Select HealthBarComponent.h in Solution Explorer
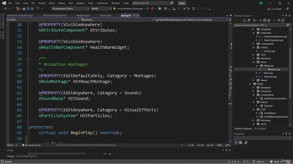Image resolution: width=293 pixels, height=164 pixels. point(276,117)
